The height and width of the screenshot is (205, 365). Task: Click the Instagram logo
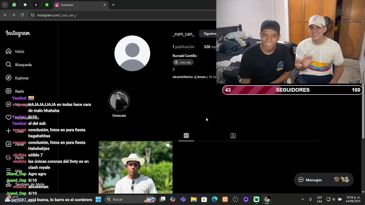[x=18, y=33]
